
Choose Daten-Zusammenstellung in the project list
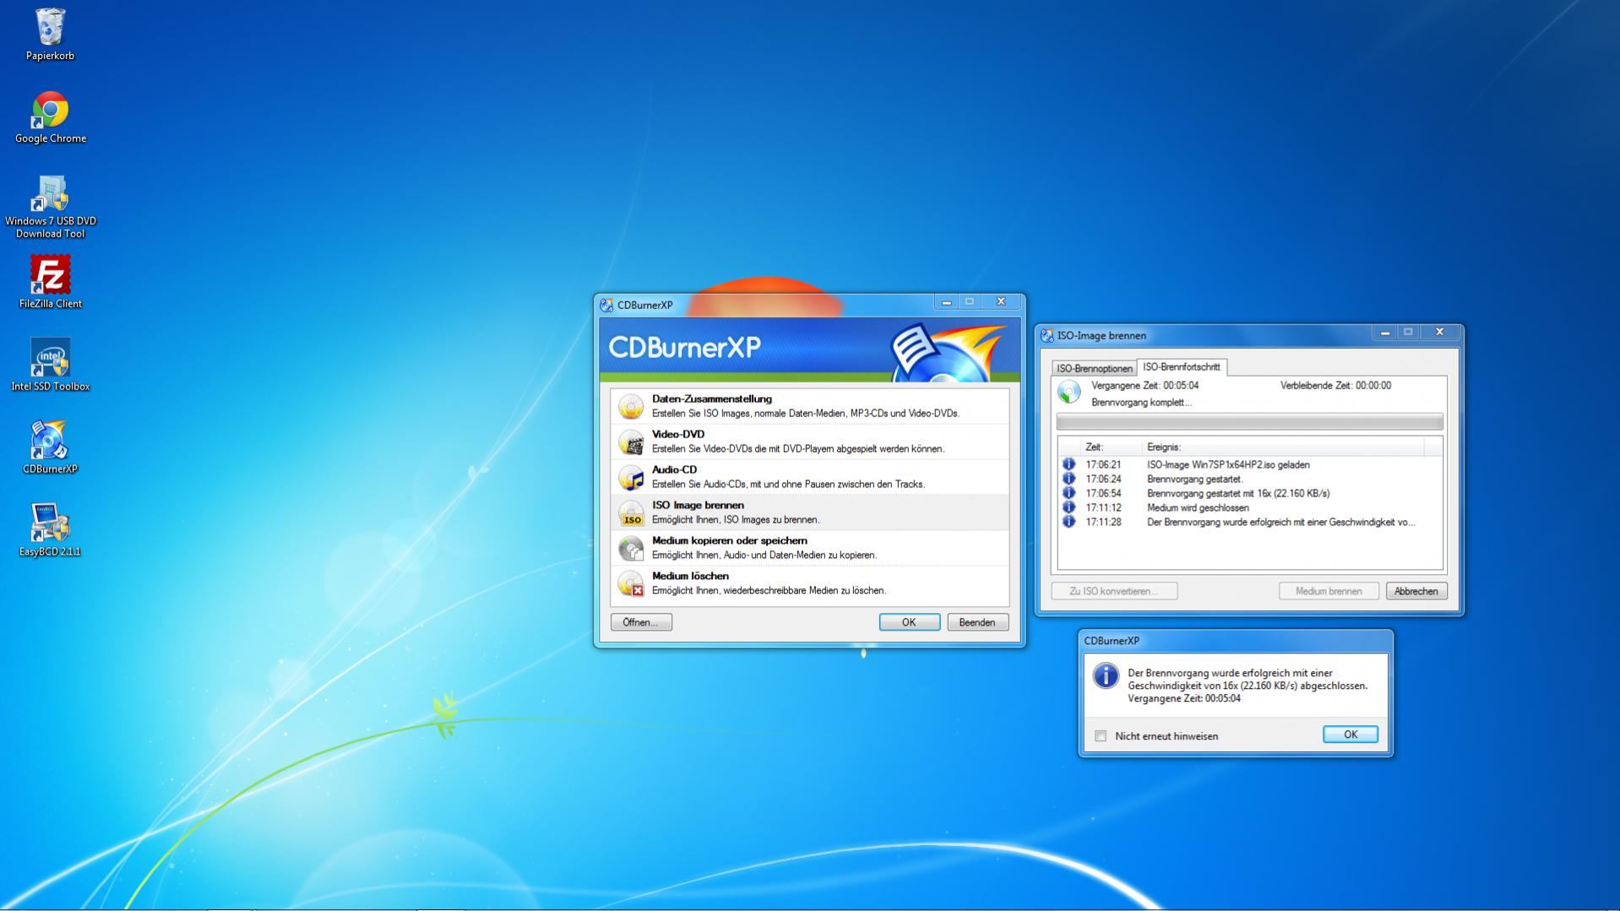tap(809, 406)
